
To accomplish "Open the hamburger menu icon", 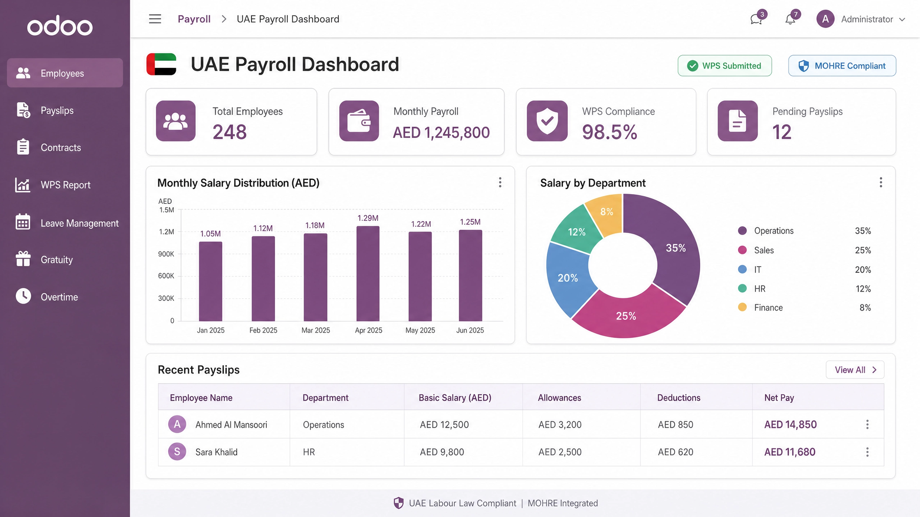I will point(155,19).
